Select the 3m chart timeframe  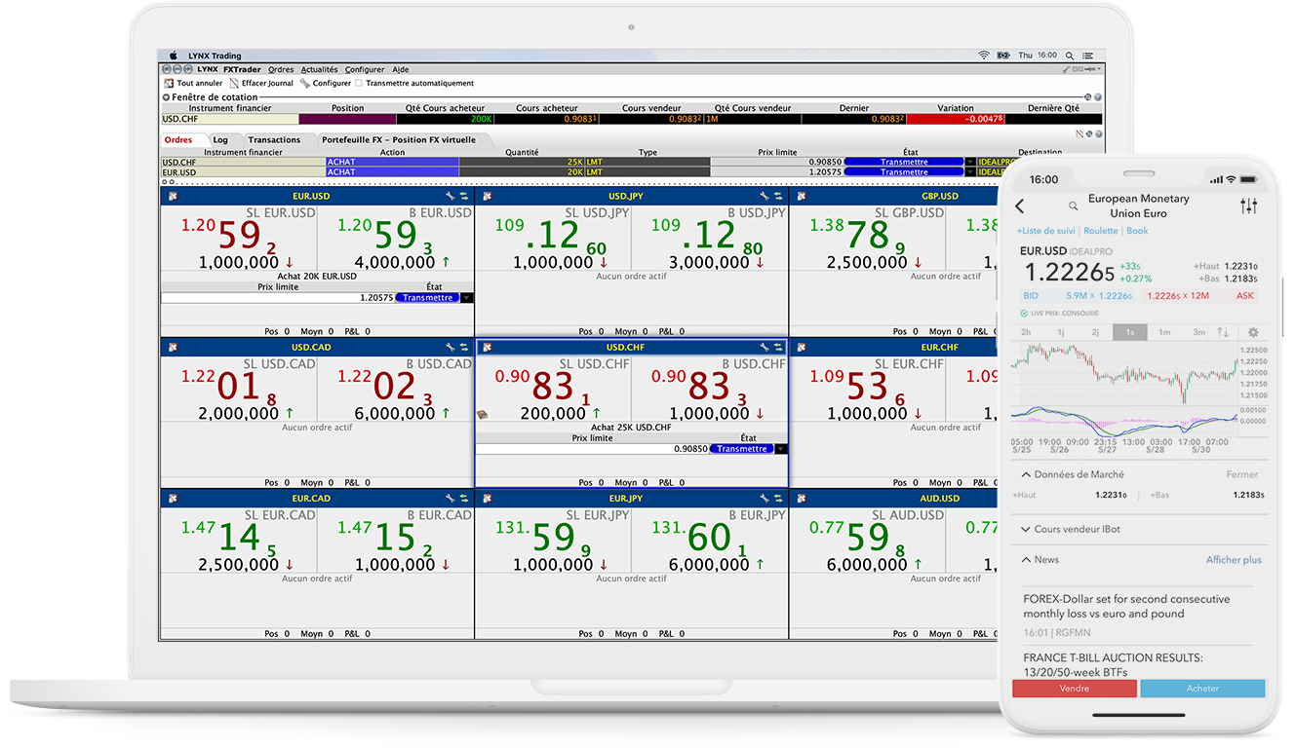(x=1198, y=332)
